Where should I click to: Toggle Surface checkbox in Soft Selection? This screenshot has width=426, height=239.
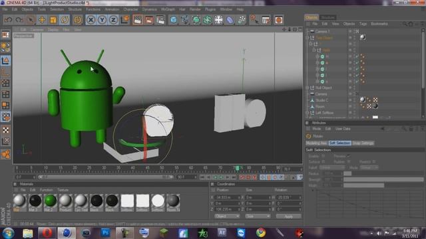pyautogui.click(x=323, y=162)
